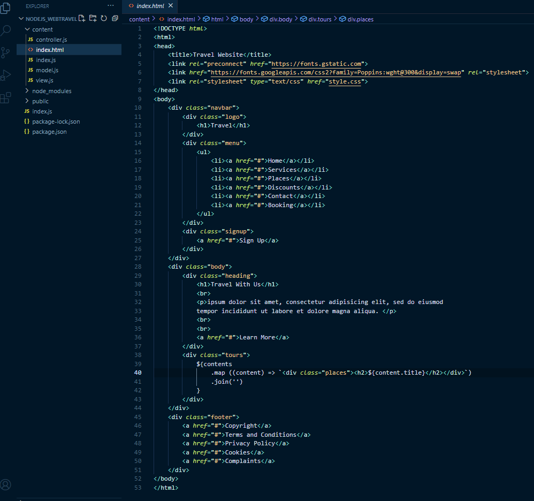Open the Run and Debug view
Viewport: 534px width, 501px height.
[5, 75]
